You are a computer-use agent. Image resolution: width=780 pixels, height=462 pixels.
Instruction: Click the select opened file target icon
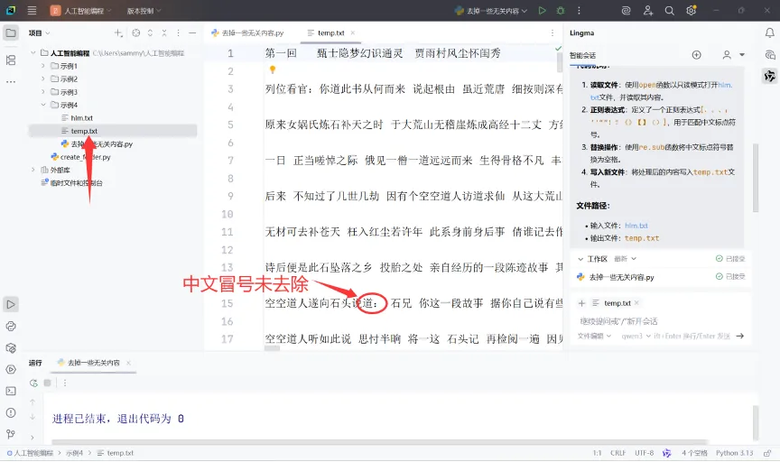click(135, 32)
